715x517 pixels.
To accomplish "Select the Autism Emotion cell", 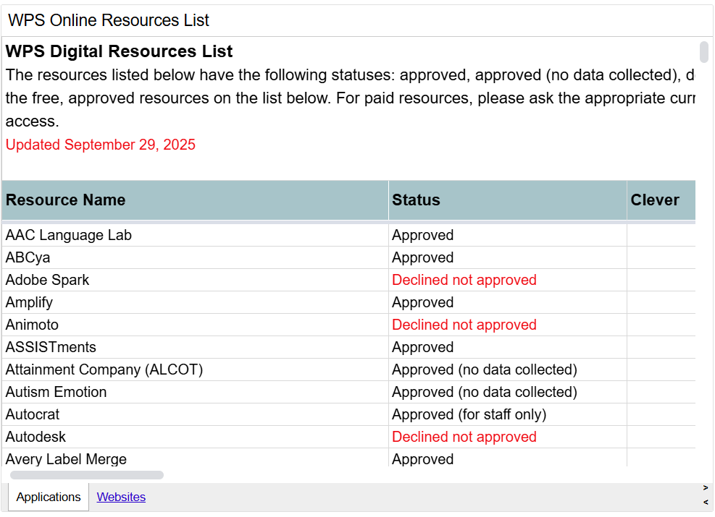I will click(195, 392).
